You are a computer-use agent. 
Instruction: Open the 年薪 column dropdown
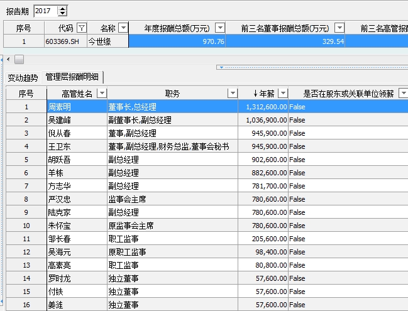point(283,93)
